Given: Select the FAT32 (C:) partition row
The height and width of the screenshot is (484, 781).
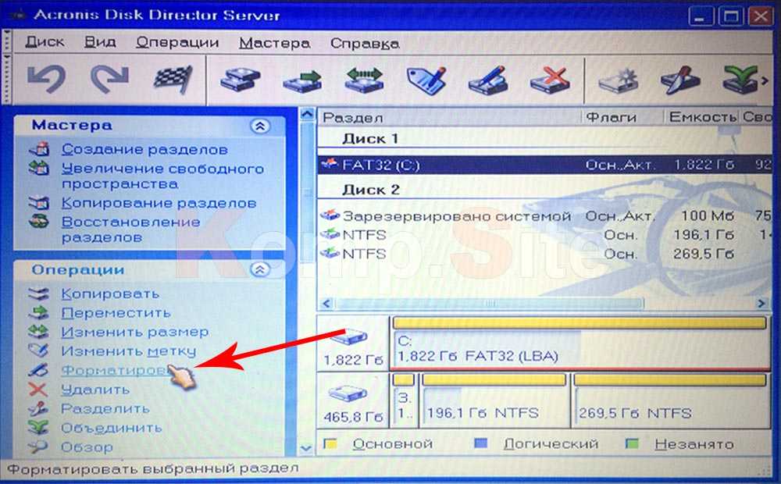Looking at the screenshot, I should pos(544,165).
